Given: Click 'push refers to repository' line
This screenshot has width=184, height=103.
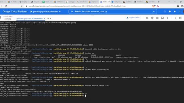Looking at the screenshot, I should [38, 23].
